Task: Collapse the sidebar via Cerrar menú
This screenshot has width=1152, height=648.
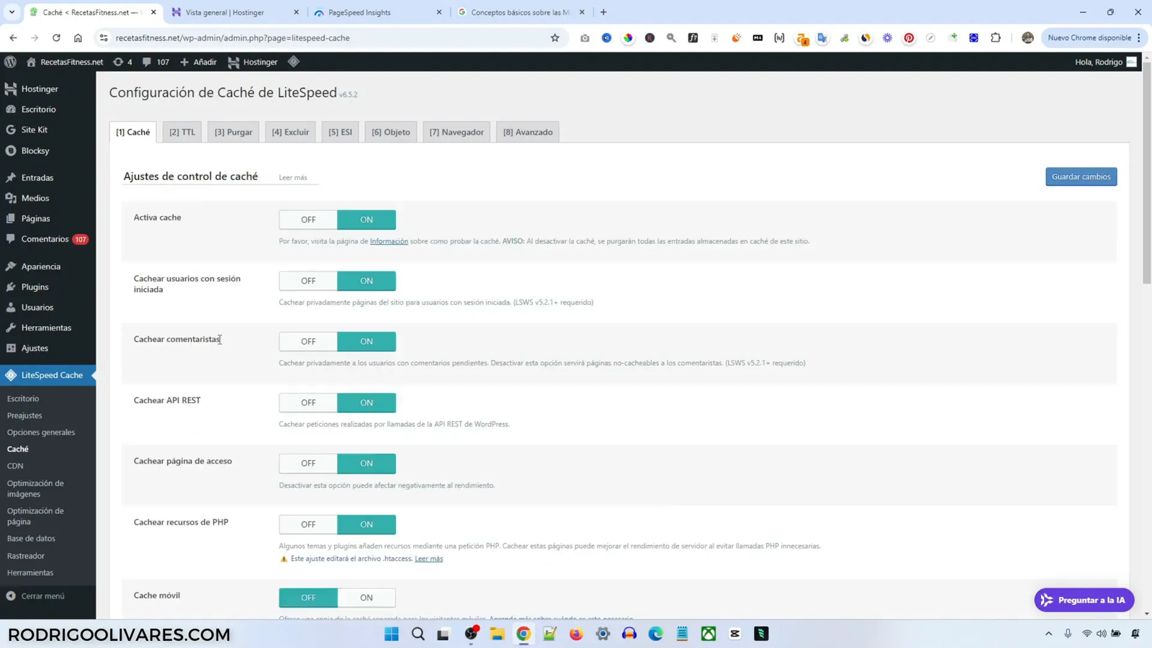Action: (x=42, y=595)
